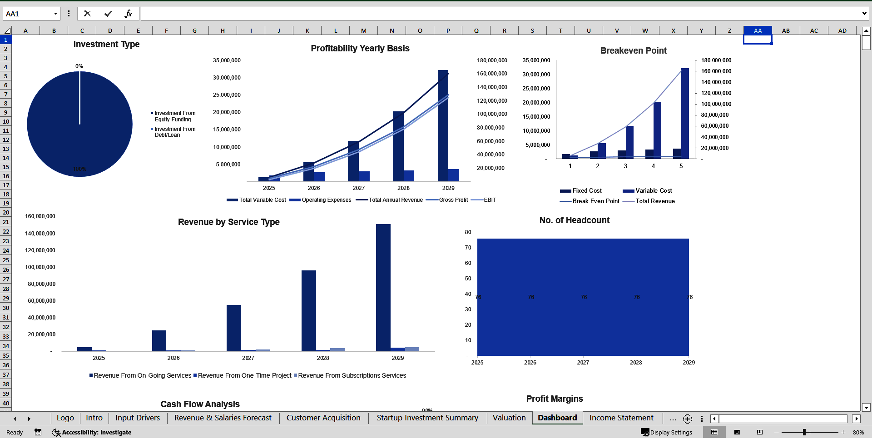Open Display Settings in status bar

(667, 432)
